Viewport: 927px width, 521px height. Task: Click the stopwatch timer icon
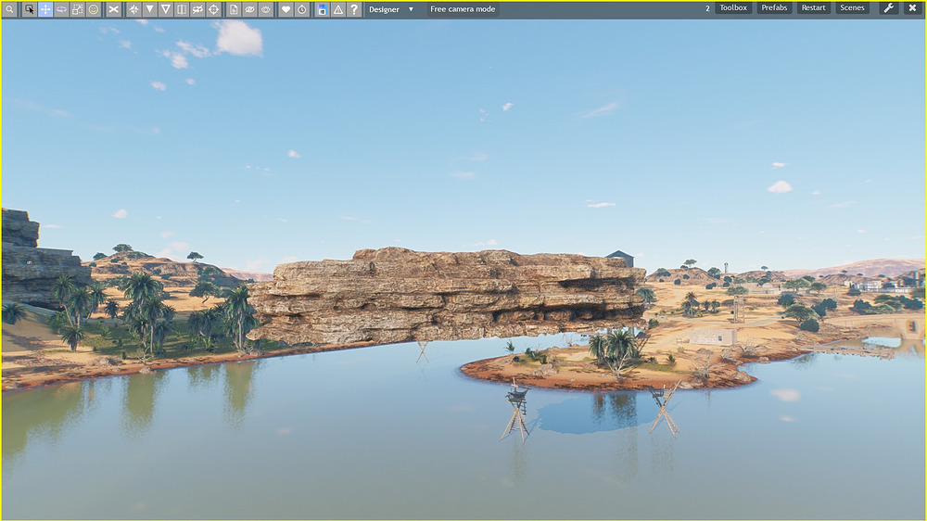click(x=302, y=9)
